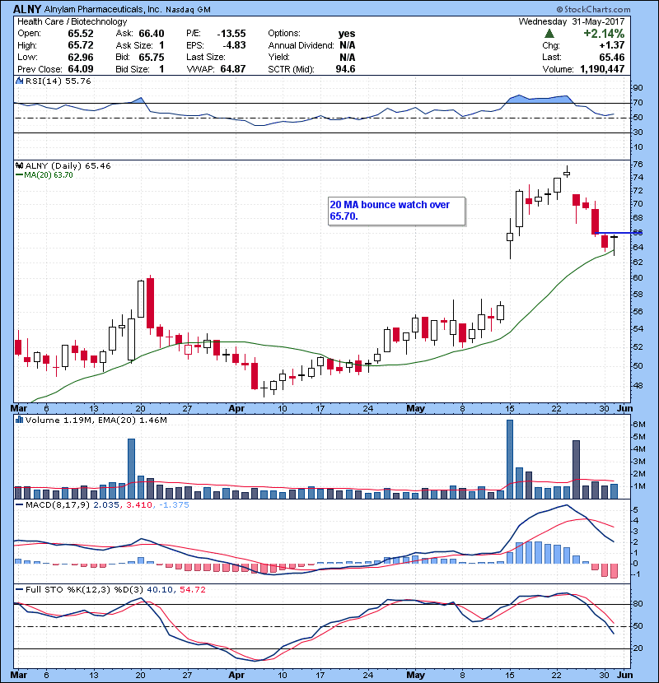Click the +2.14% percent change
The image size is (659, 683).
click(604, 34)
